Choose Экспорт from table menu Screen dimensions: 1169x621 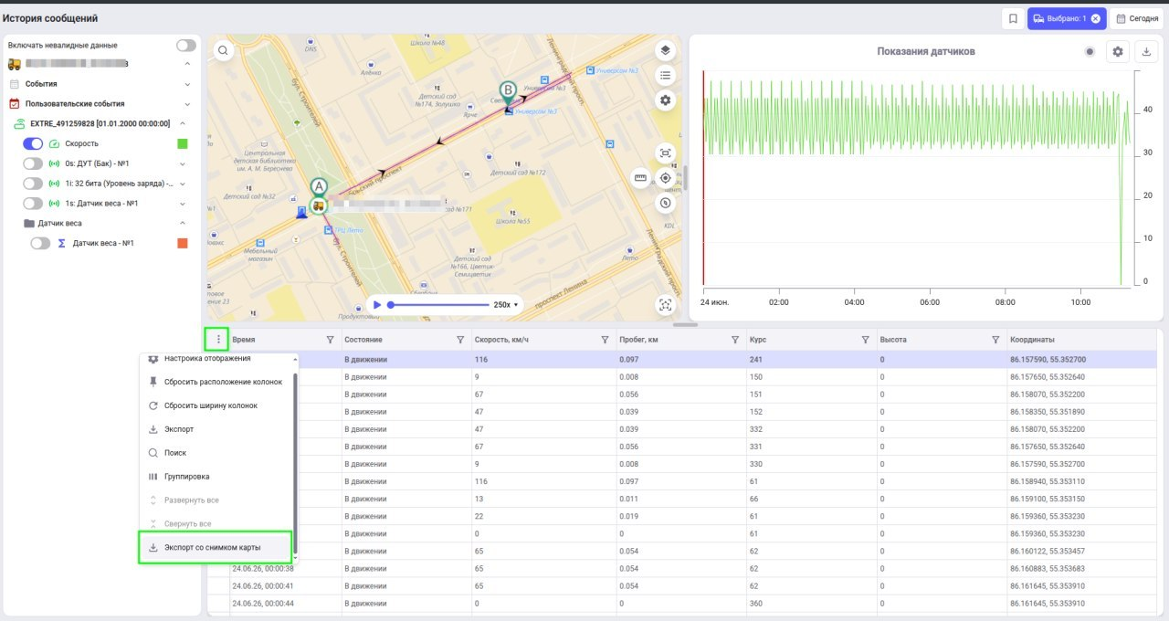(x=217, y=429)
